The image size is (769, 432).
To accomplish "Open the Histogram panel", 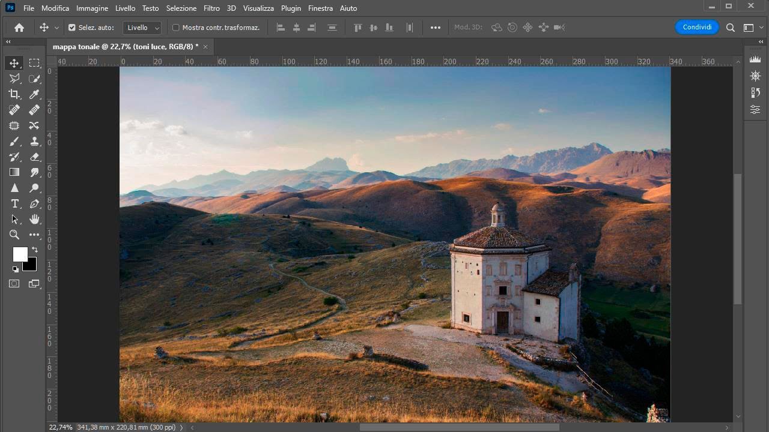I will point(755,59).
